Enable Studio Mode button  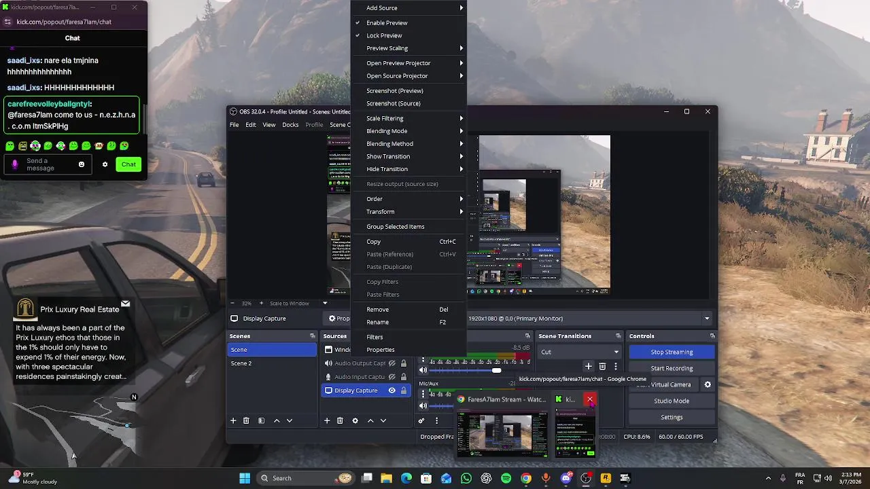(672, 401)
